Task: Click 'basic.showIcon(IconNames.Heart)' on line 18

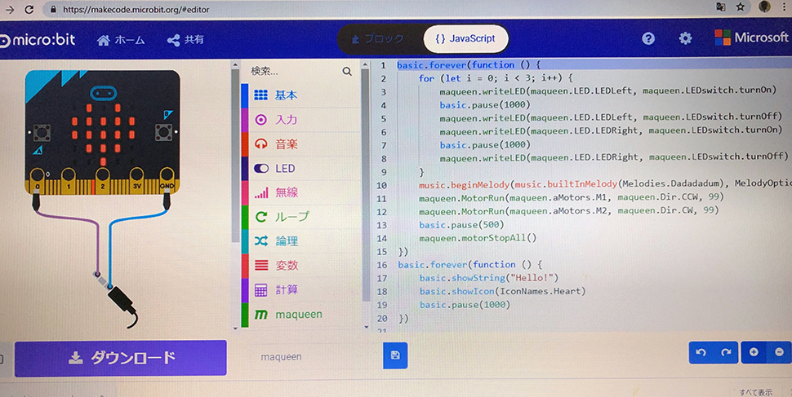Action: coord(502,292)
